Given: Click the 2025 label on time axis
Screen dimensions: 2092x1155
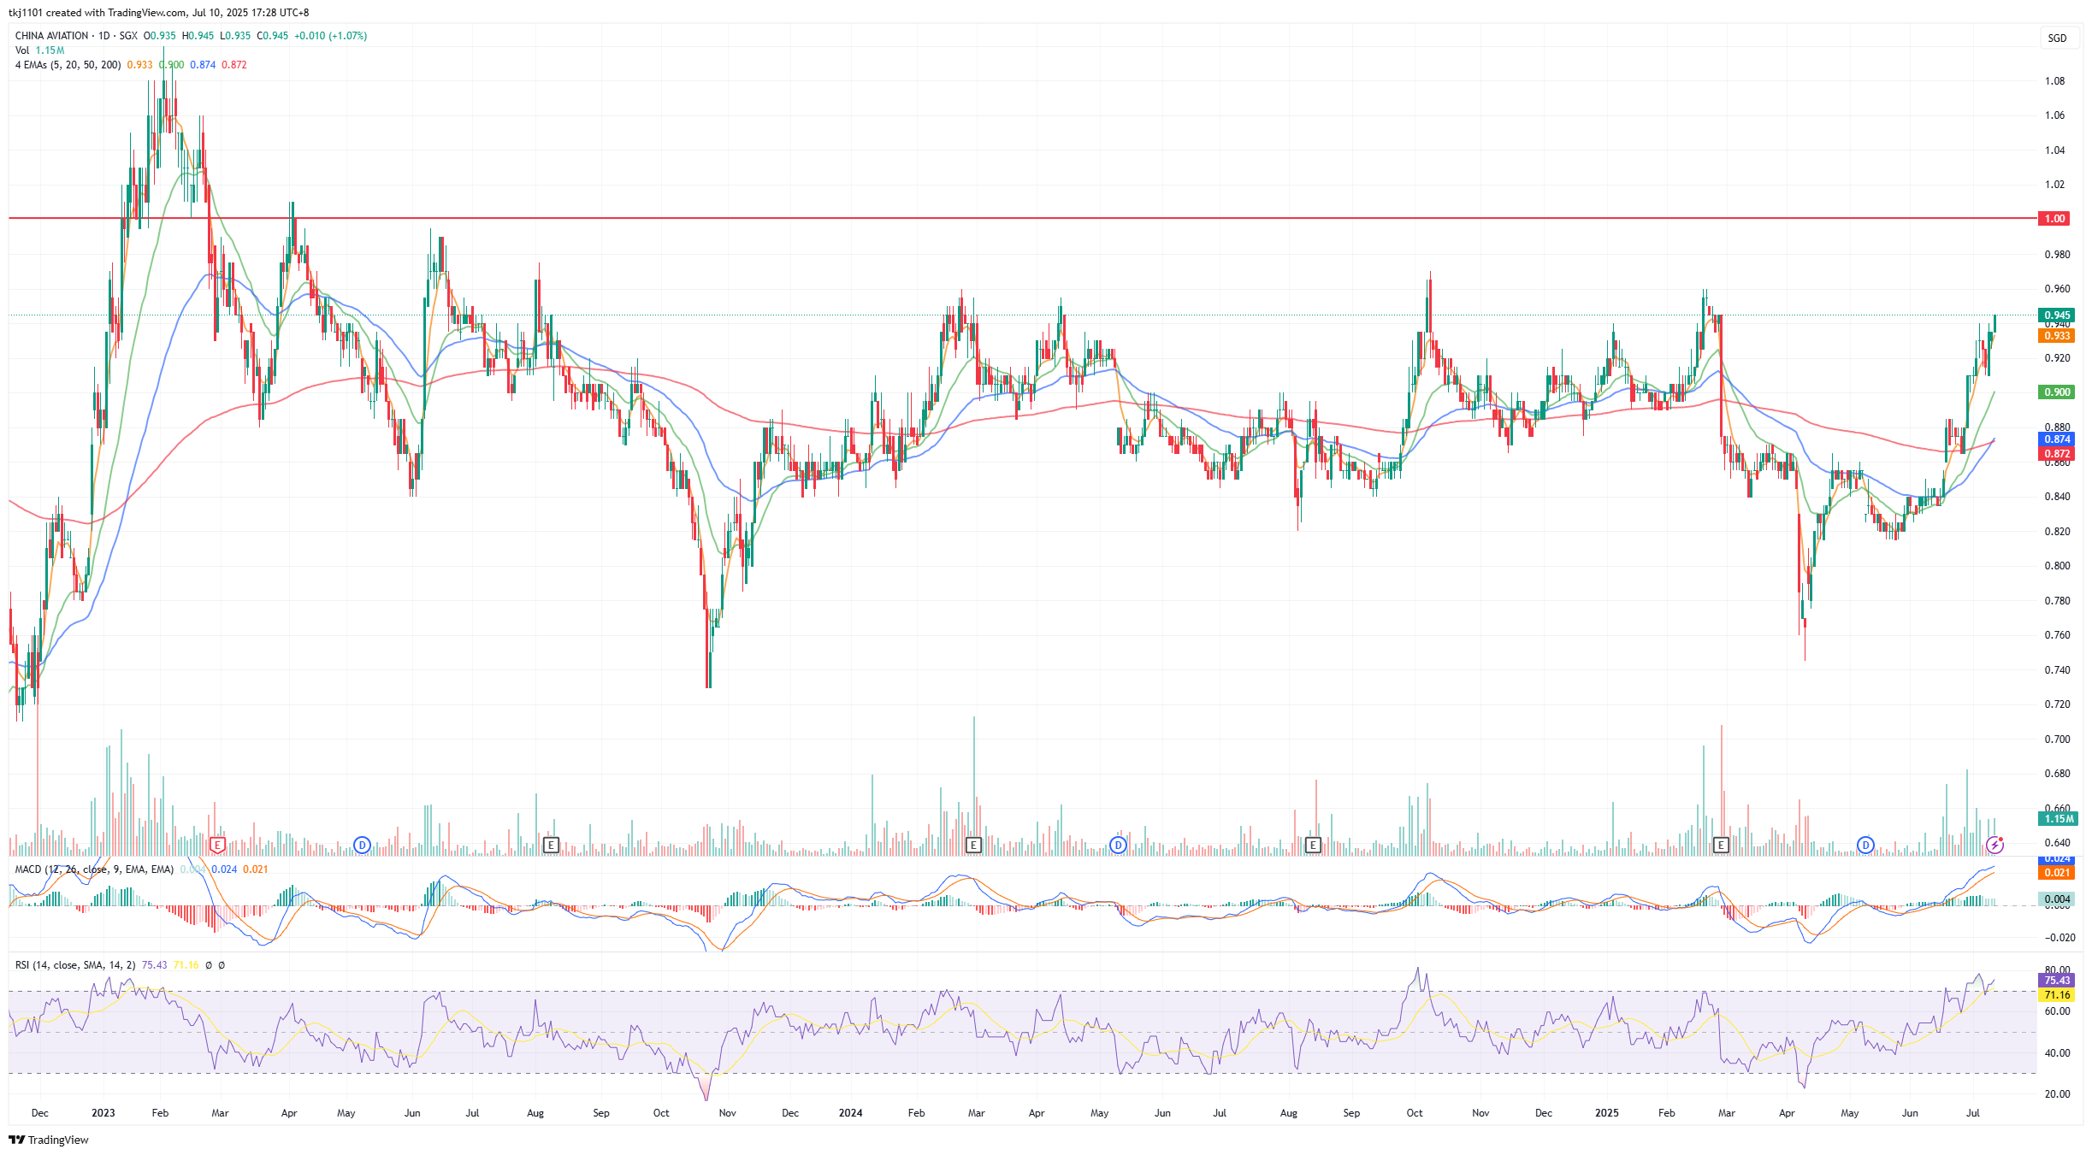Looking at the screenshot, I should point(1607,1113).
